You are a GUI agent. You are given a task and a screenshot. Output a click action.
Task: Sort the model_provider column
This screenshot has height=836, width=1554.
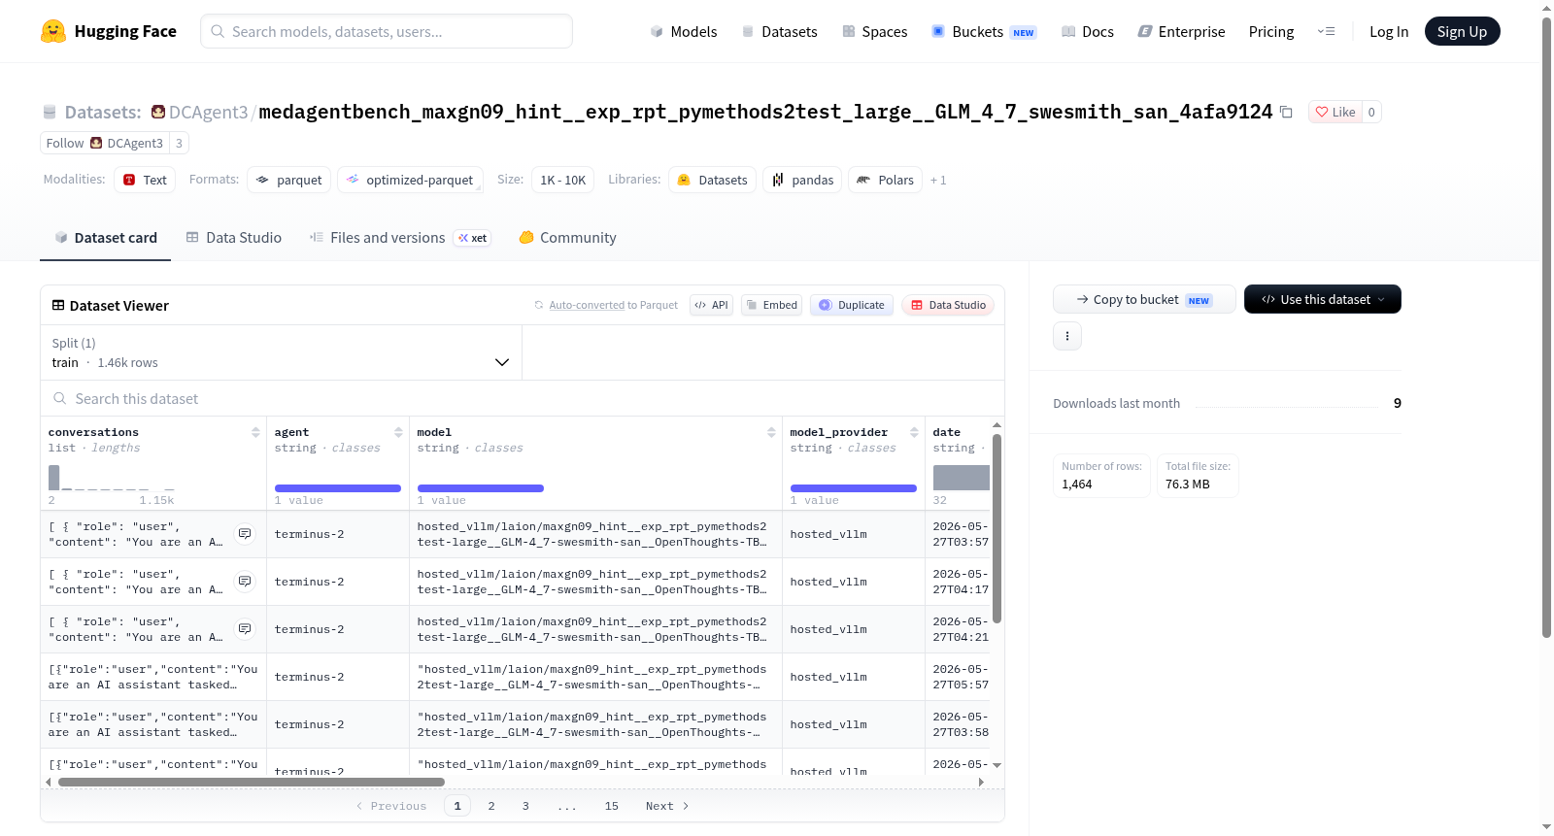pos(914,432)
